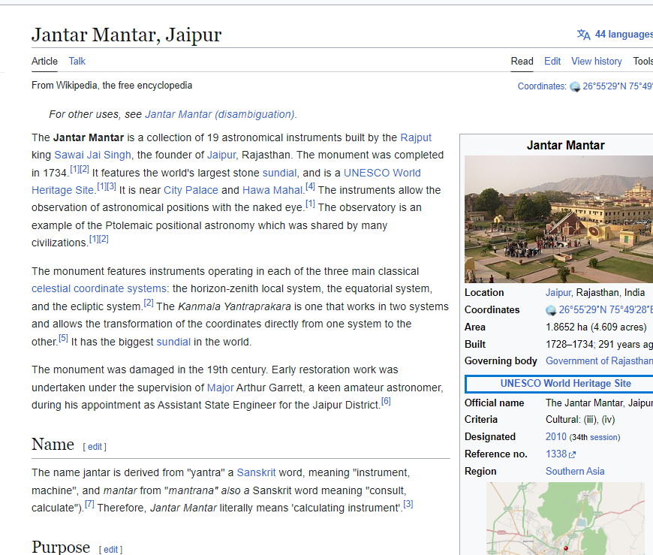Screen dimensions: 653x555
Task: Click the 'Jantar Mantar, Jaipur' page title
Action: 127,35
